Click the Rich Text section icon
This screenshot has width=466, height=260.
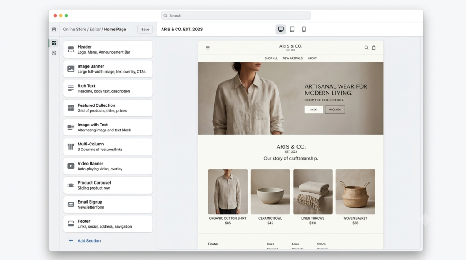click(x=71, y=89)
